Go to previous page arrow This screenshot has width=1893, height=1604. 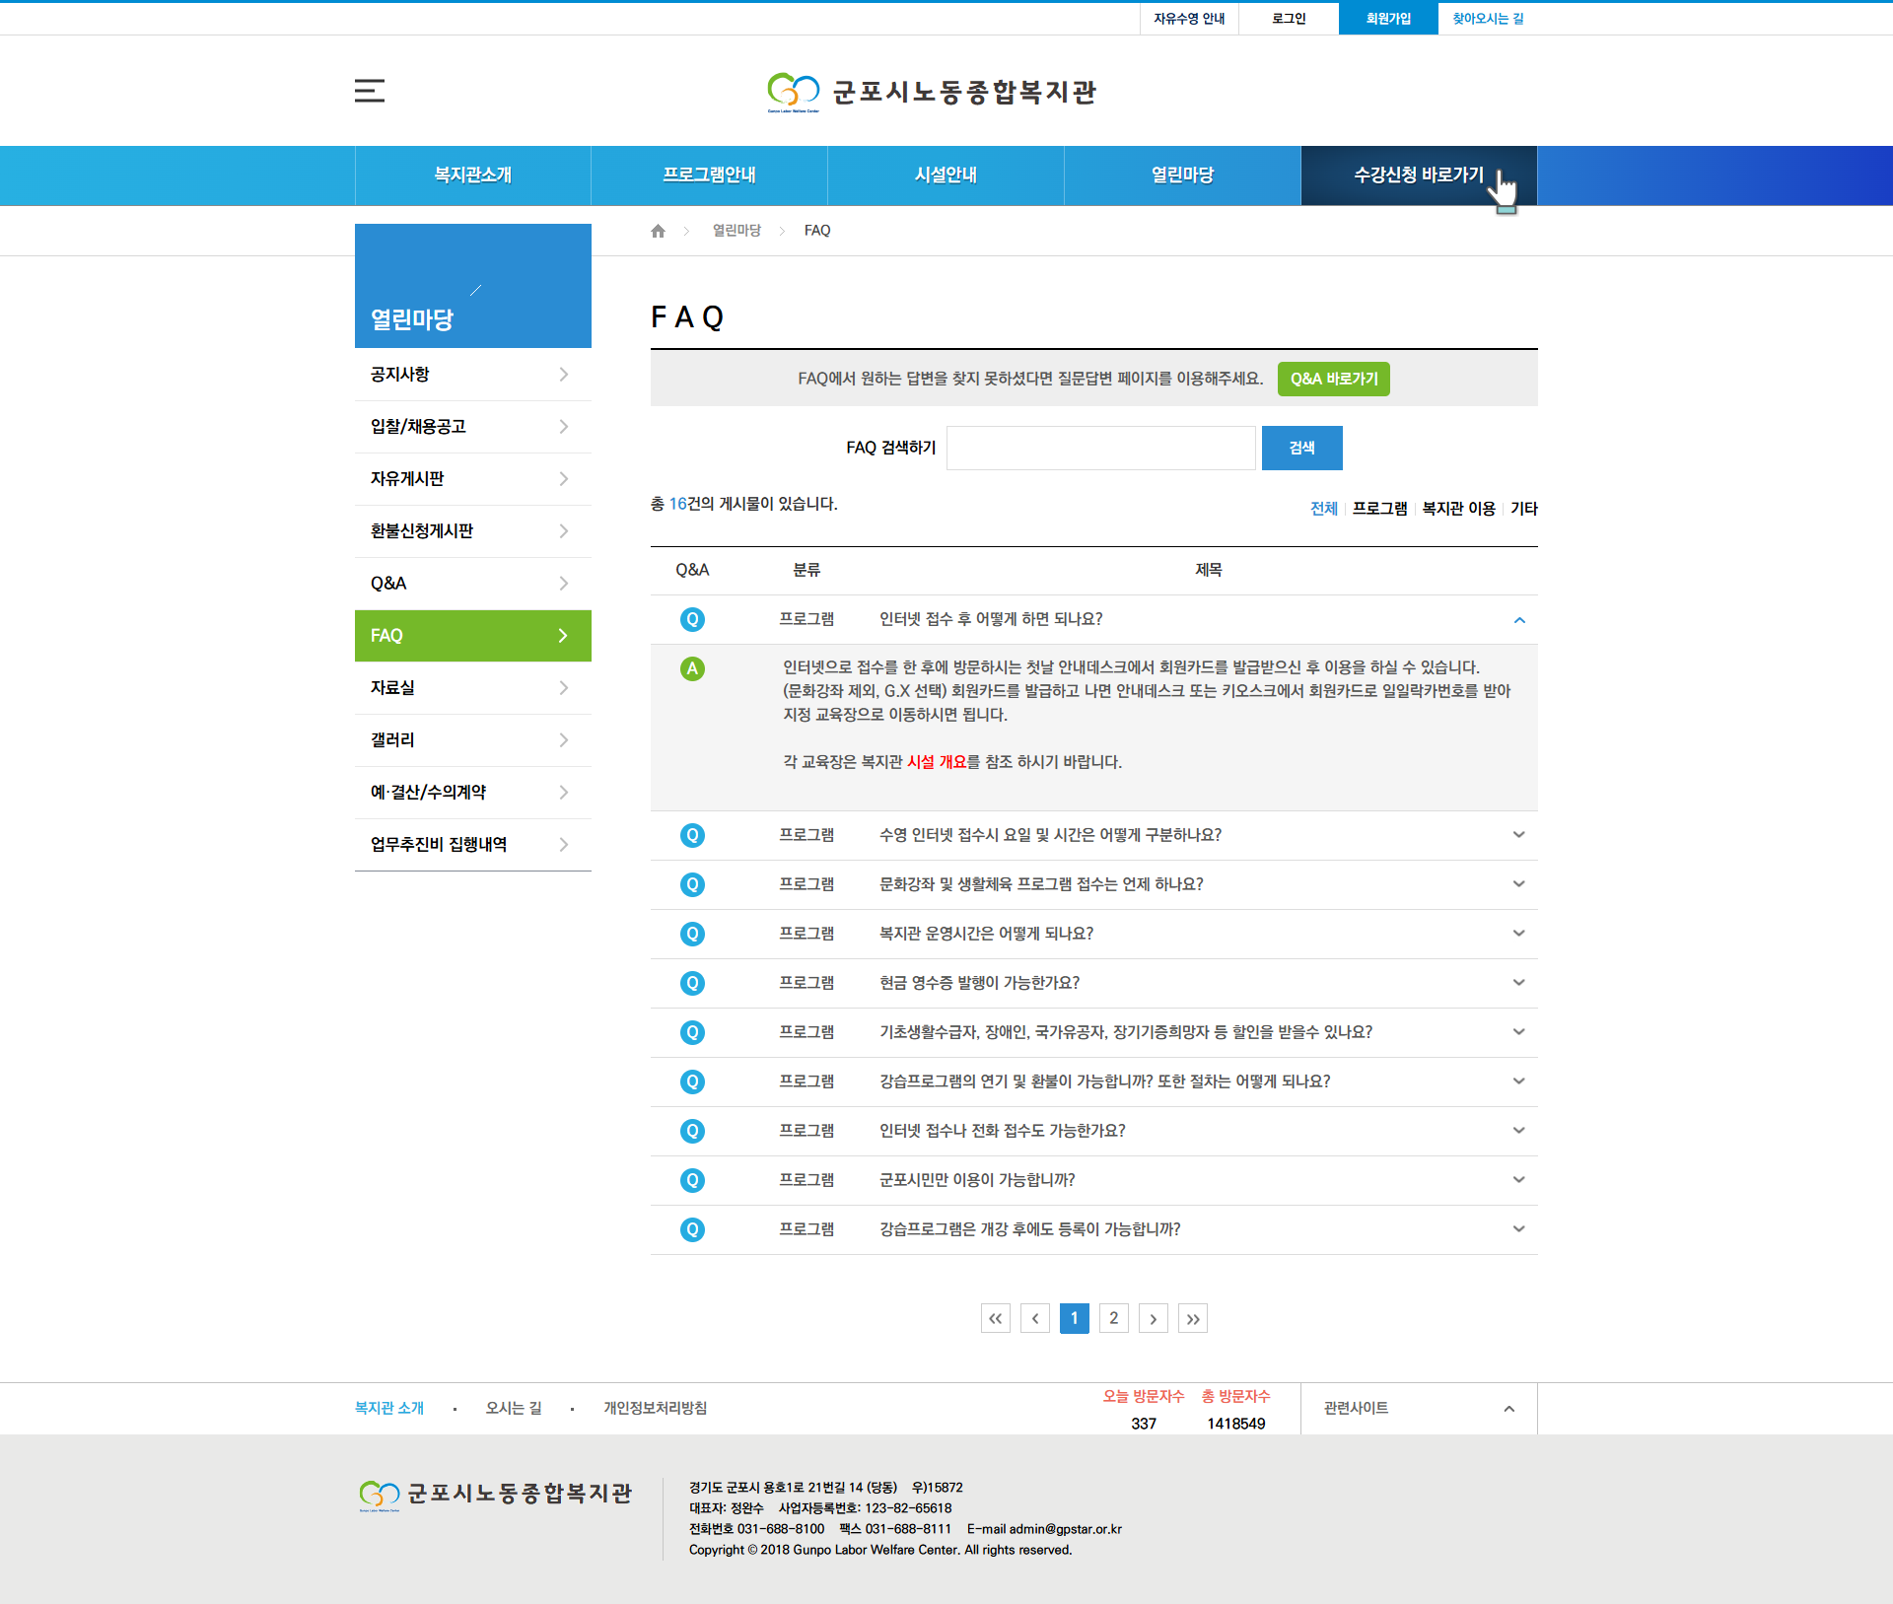(x=1034, y=1318)
